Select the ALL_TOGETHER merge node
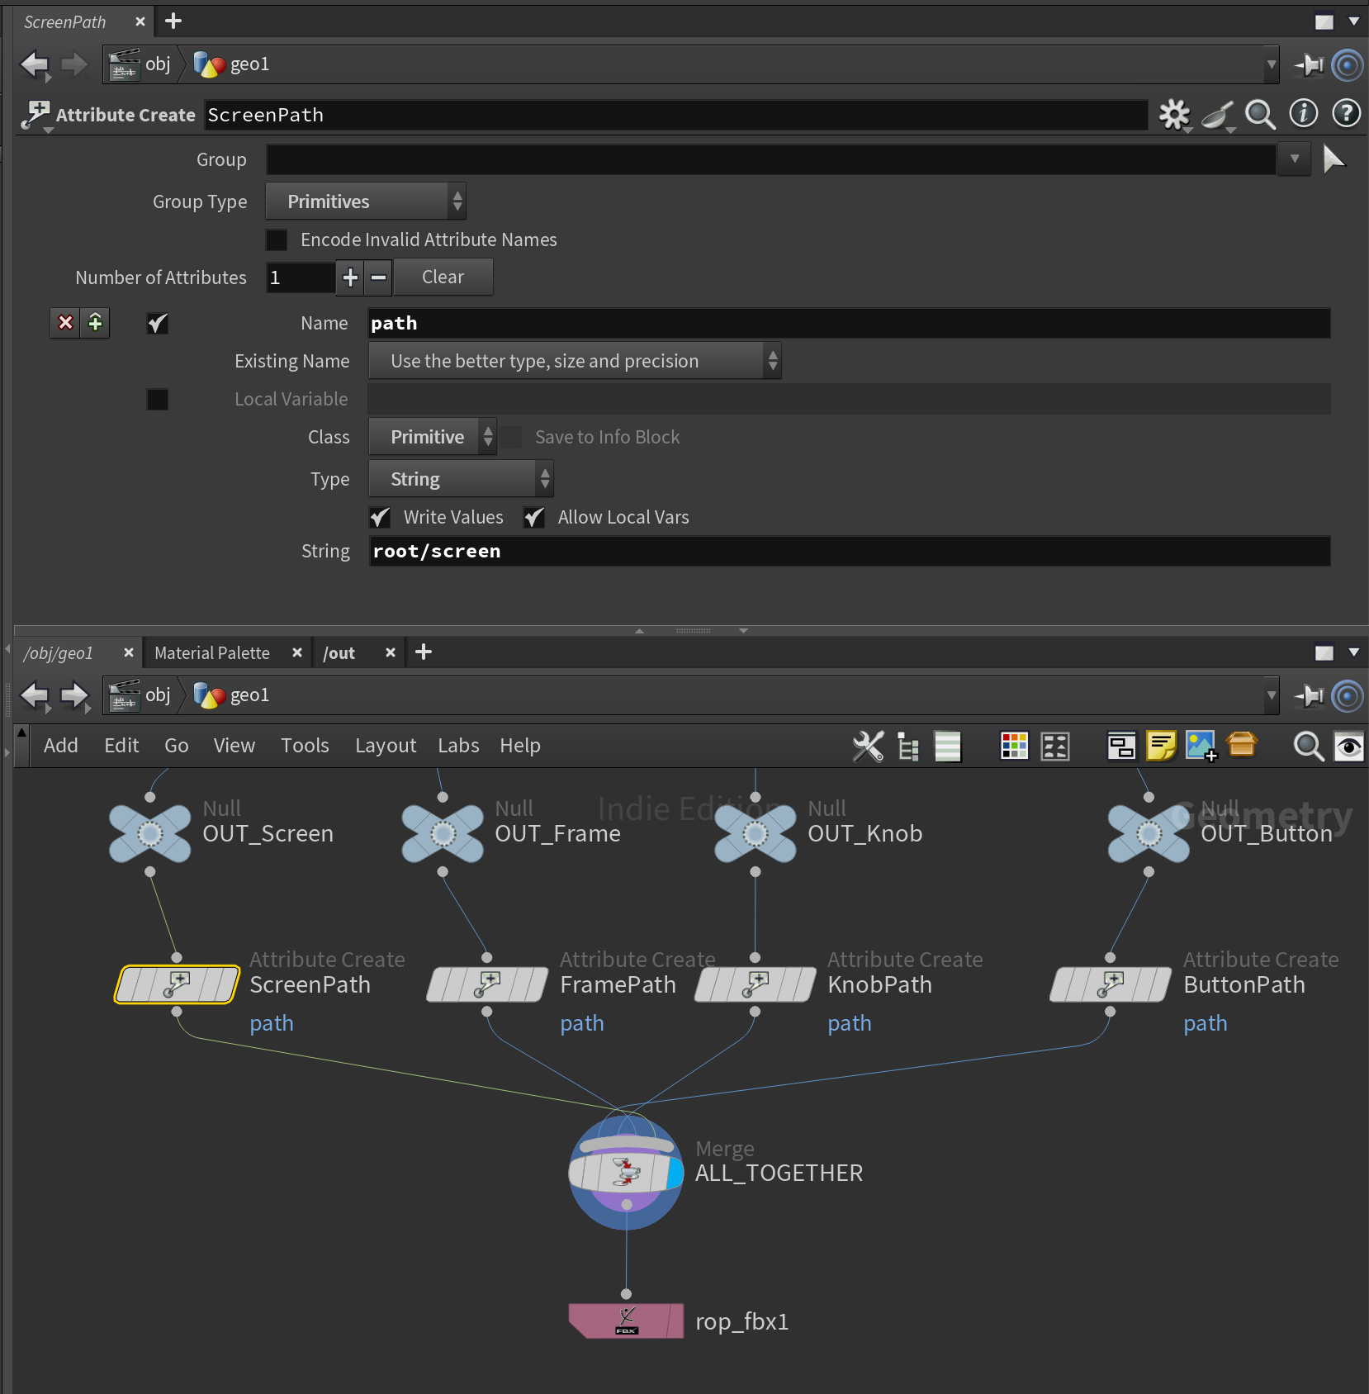This screenshot has height=1394, width=1369. 625,1171
